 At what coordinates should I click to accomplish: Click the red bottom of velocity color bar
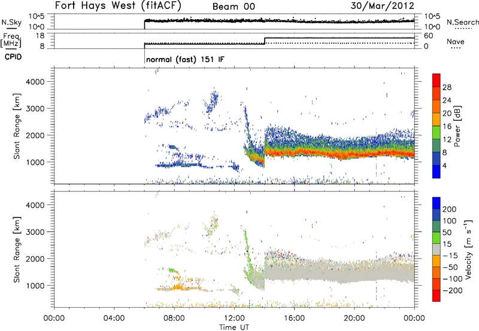pos(436,296)
